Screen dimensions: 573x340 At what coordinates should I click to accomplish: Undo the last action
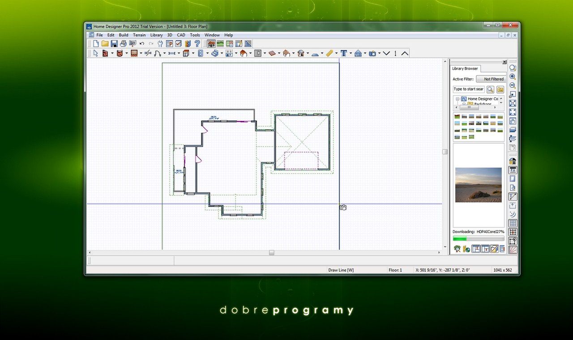(x=142, y=43)
